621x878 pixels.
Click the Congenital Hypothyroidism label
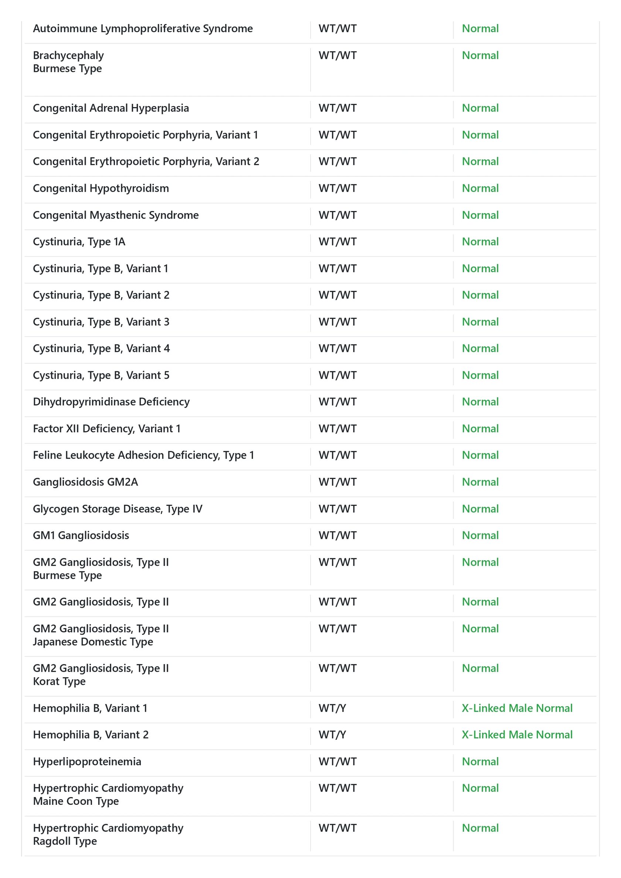[x=101, y=188]
